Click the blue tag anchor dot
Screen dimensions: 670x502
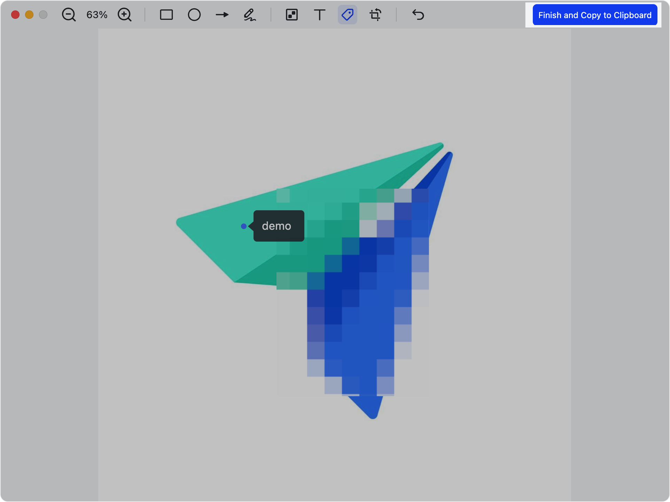[x=244, y=226]
